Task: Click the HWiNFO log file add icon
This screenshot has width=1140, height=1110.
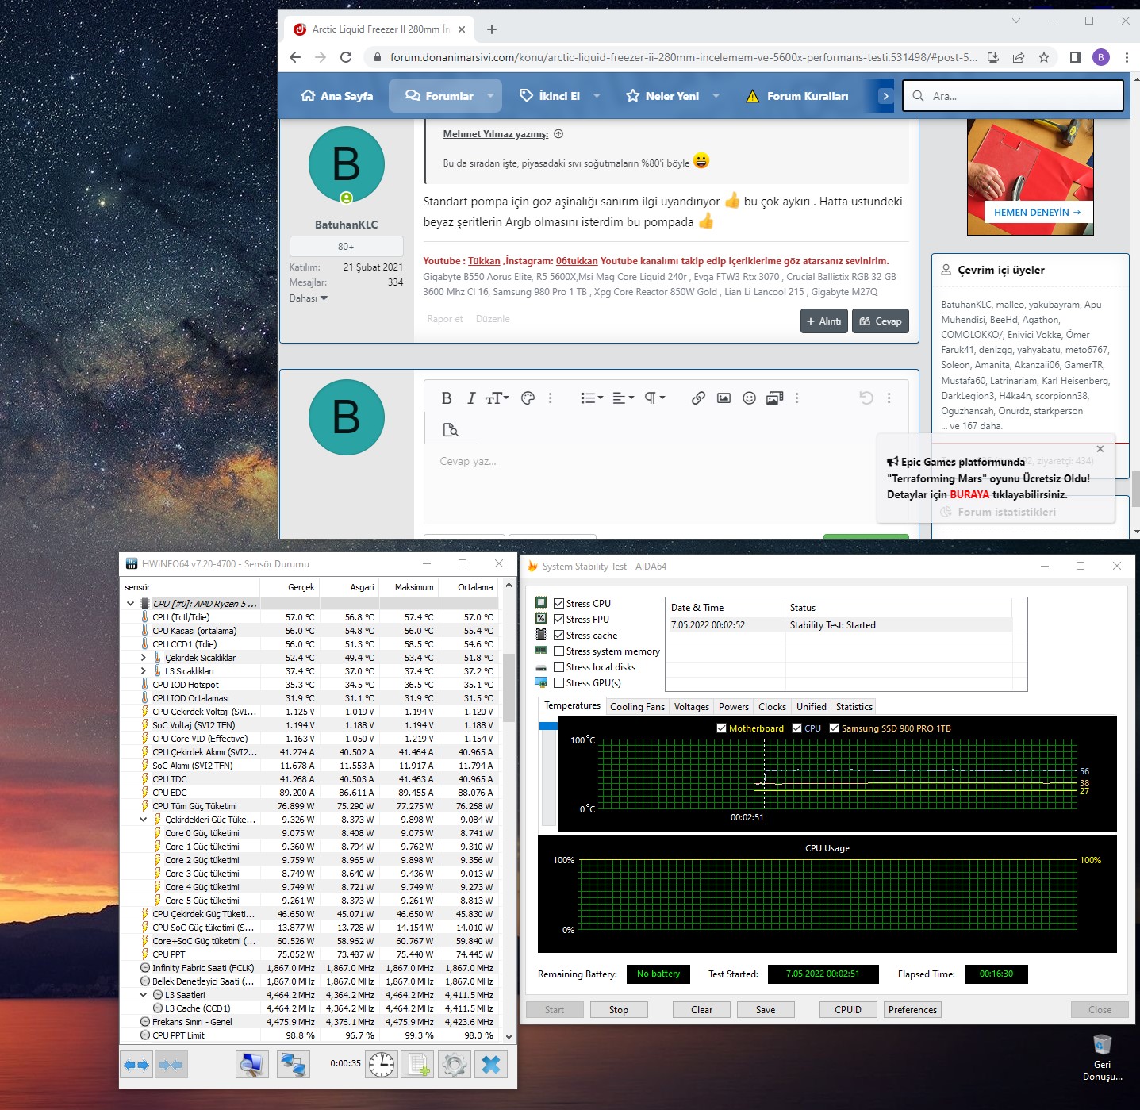Action: [x=417, y=1065]
